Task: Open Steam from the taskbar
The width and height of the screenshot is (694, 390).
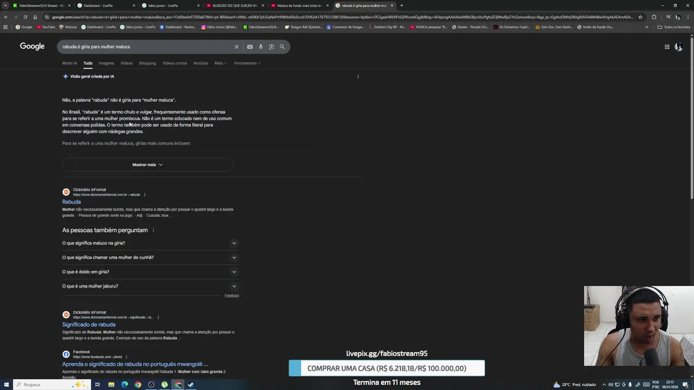Action: 191,385
